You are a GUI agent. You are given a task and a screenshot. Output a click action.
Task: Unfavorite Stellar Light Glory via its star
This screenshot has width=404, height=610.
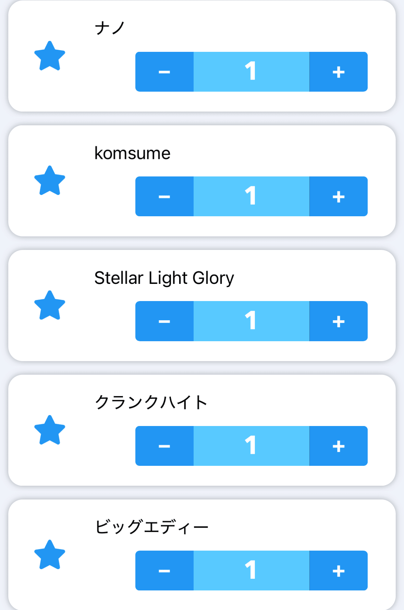click(x=50, y=306)
